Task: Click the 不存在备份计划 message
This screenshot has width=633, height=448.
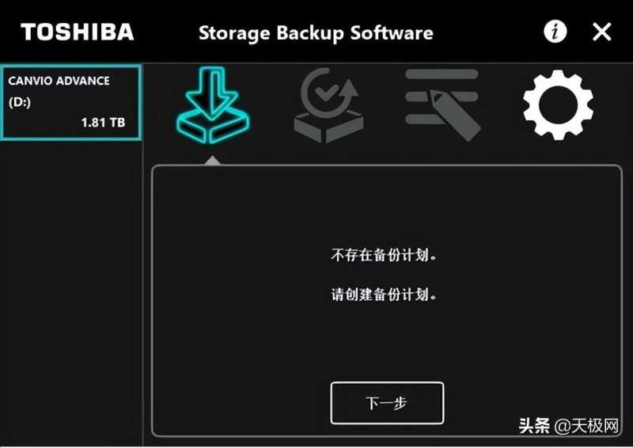Action: [384, 255]
